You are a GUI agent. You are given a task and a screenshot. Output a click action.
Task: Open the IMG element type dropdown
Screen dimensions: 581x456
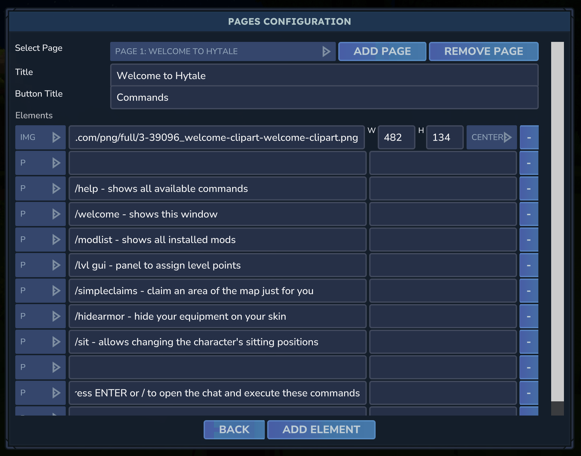click(x=41, y=137)
